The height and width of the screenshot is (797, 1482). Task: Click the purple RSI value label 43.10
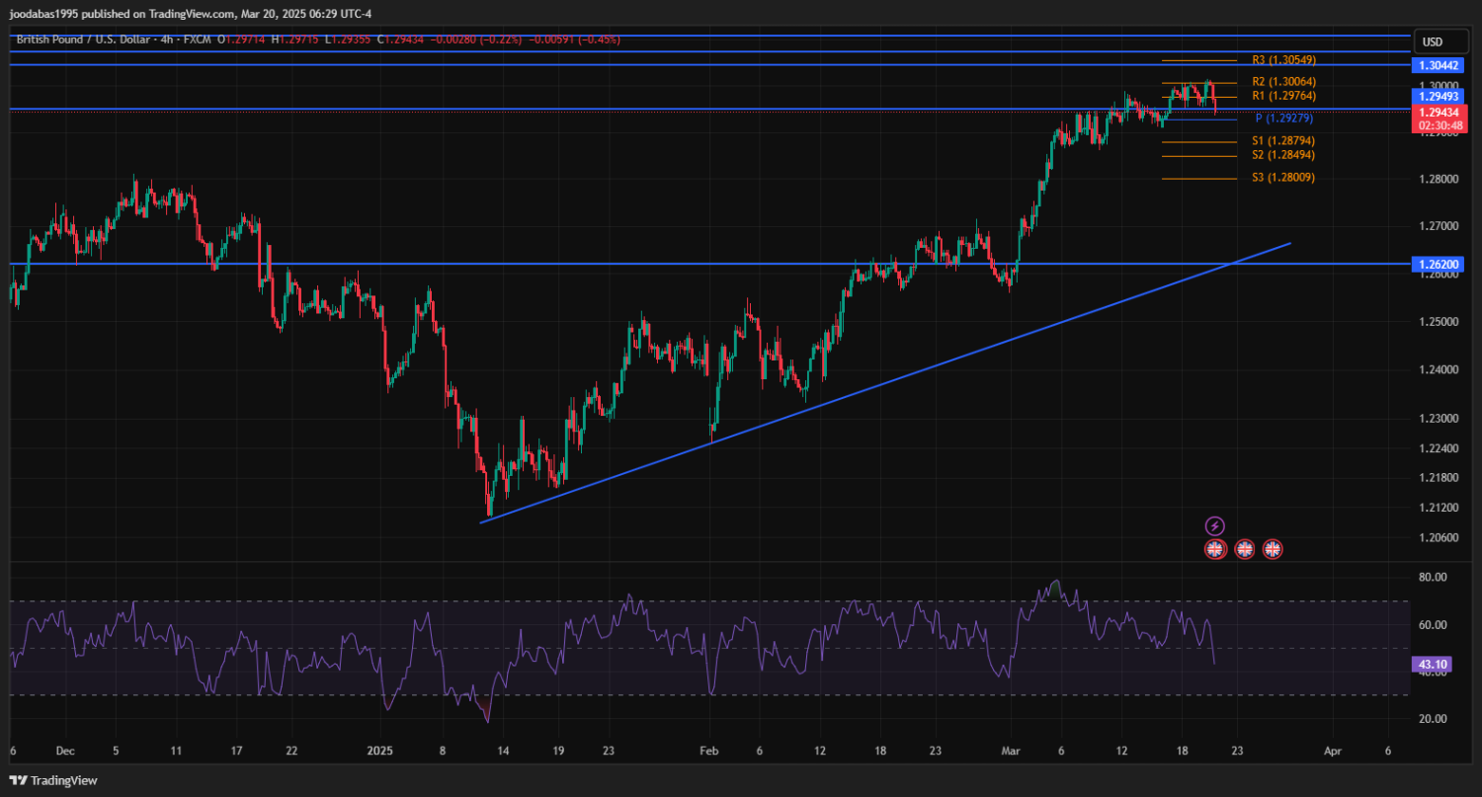pyautogui.click(x=1432, y=666)
